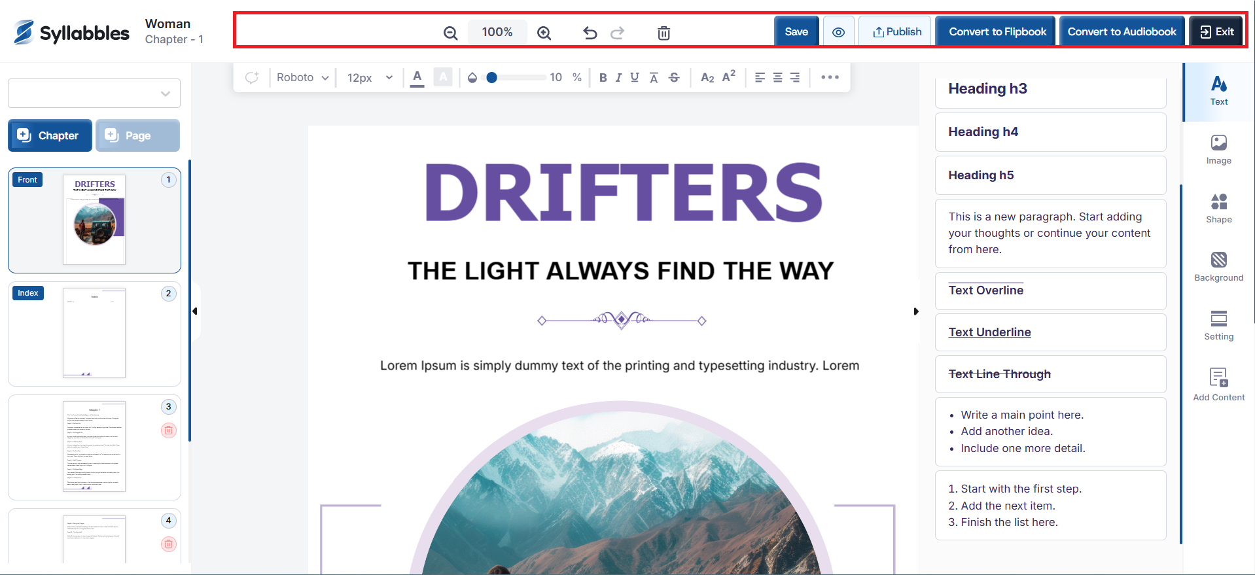The width and height of the screenshot is (1255, 575).
Task: Delete page 3 with its trash icon
Action: click(169, 430)
